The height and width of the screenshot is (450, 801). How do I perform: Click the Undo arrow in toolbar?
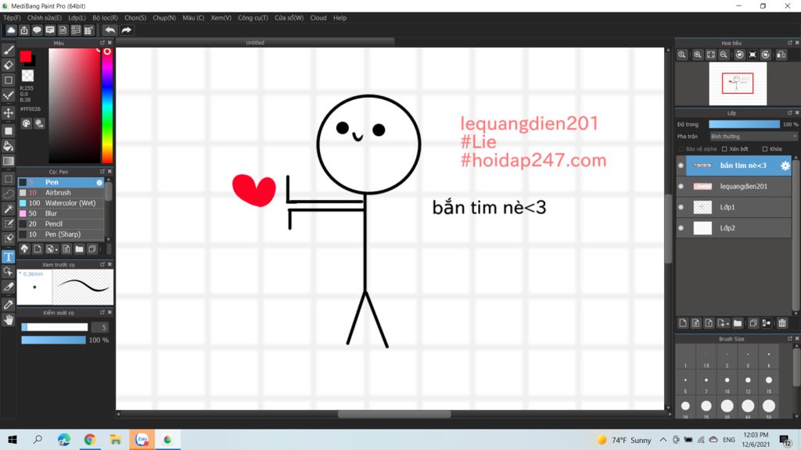tap(110, 30)
